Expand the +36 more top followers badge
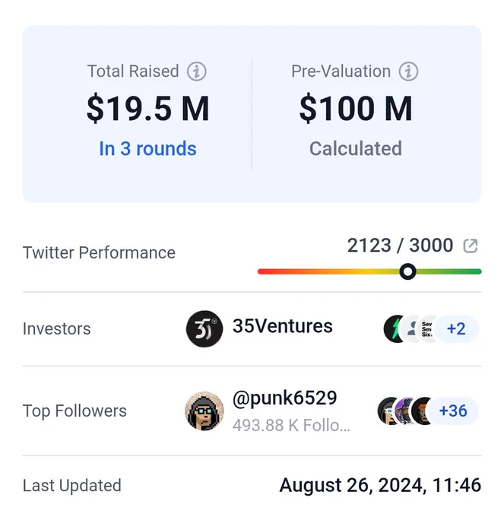The width and height of the screenshot is (504, 517). [453, 411]
